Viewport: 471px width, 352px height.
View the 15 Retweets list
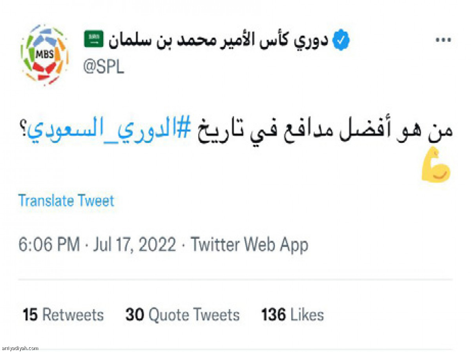(63, 315)
